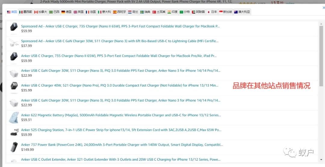Select the 土耳其 tab
Image resolution: width=325 pixels, height=167 pixels.
pyautogui.click(x=159, y=12)
